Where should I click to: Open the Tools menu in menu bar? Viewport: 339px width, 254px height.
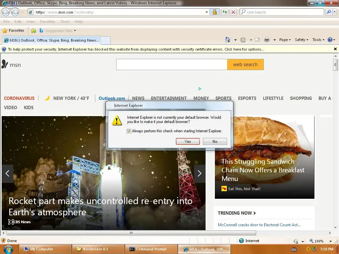coord(65,21)
